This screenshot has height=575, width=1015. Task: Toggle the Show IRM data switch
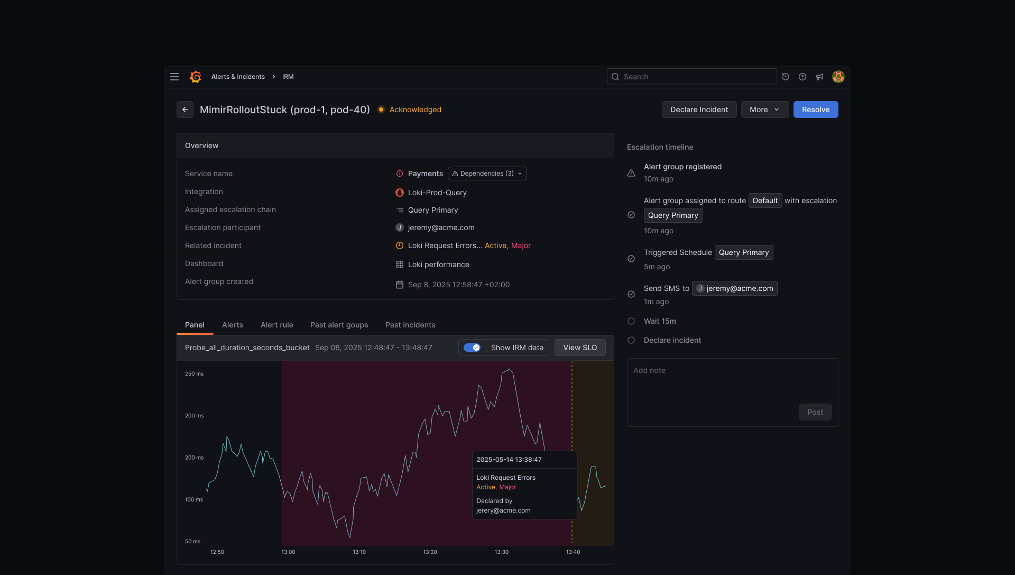(x=472, y=348)
